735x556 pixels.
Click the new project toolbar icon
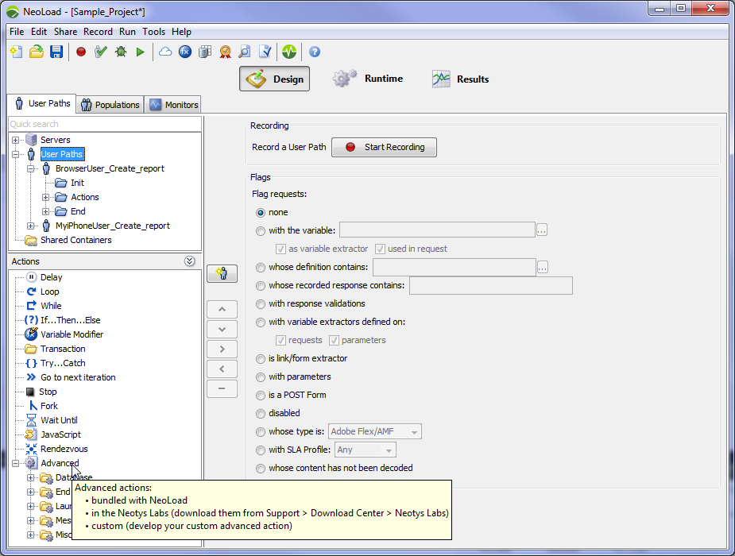pos(16,52)
